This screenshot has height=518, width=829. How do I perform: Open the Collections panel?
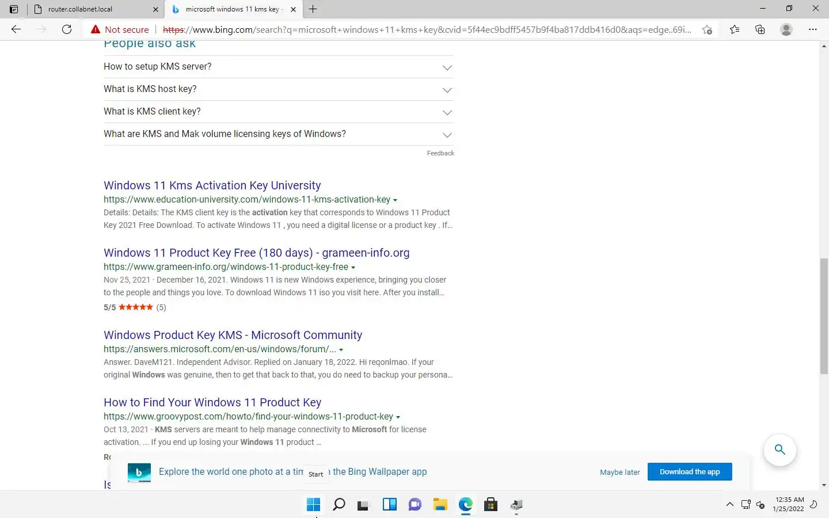(x=760, y=29)
